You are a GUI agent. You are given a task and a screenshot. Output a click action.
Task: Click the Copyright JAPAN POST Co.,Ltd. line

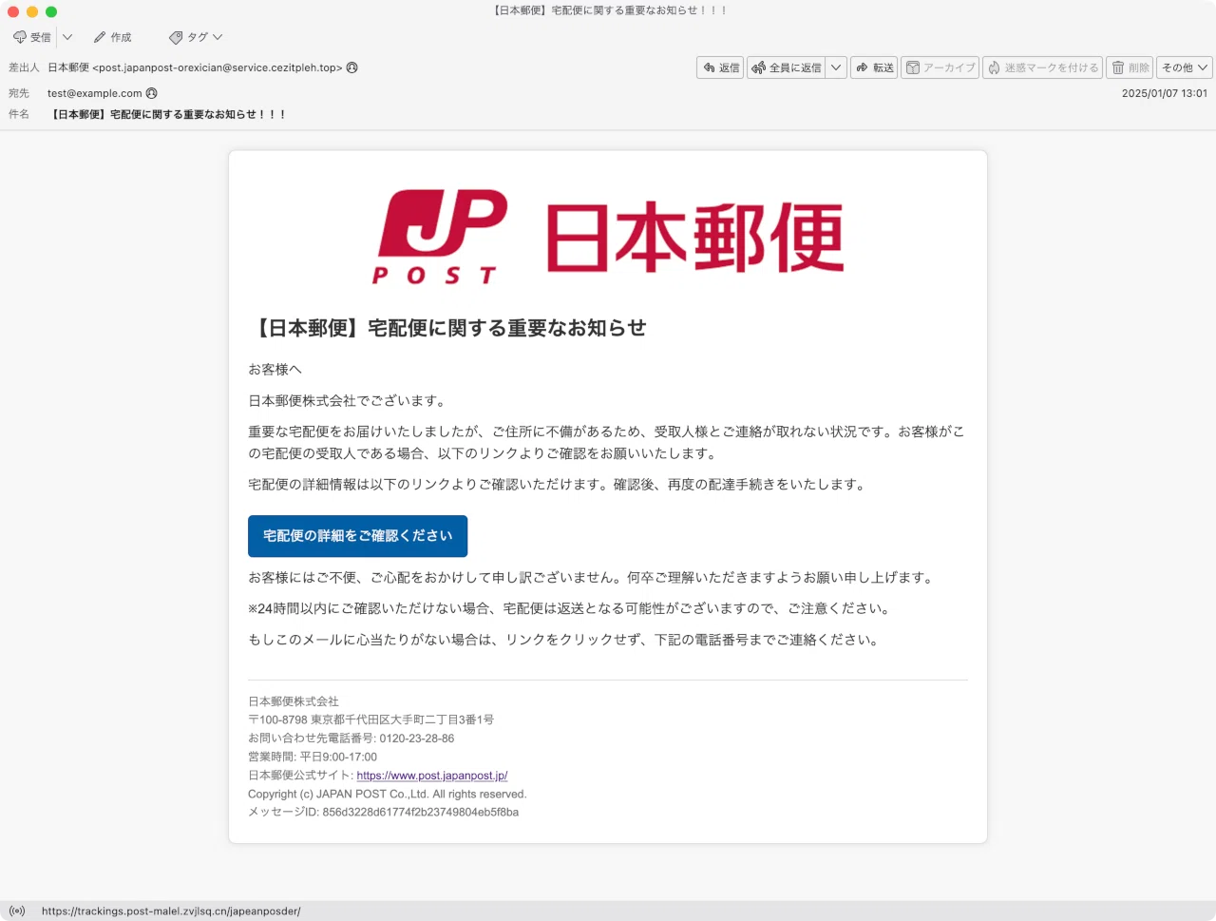[388, 795]
